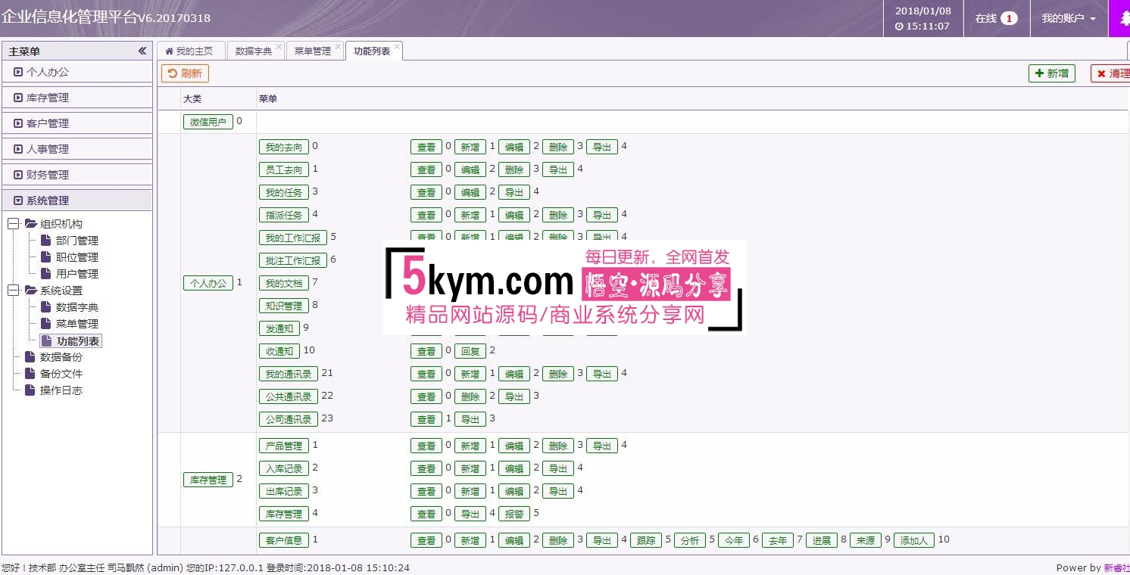Open 职位管理 in the tree
The image size is (1130, 575).
pos(77,257)
